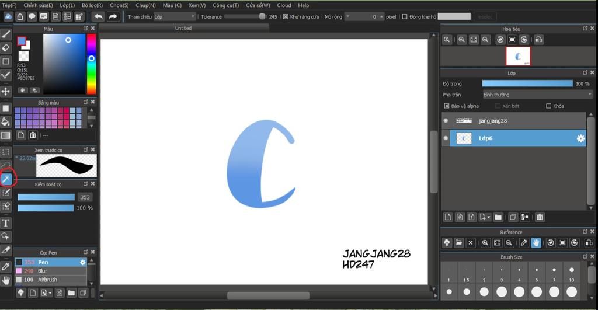Screen dimensions: 598x310
Task: Click the Undo arrow in toolbar
Action: [x=98, y=16]
